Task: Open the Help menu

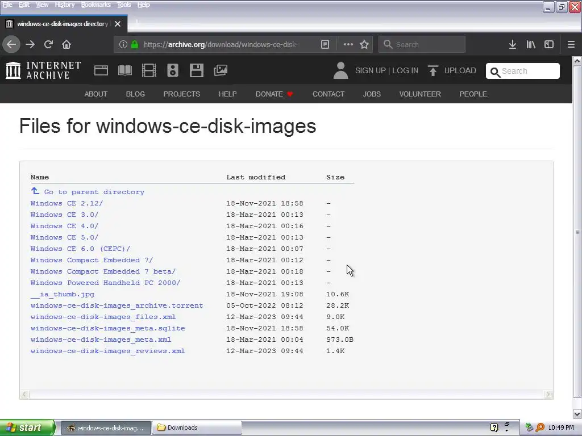Action: coord(143,5)
